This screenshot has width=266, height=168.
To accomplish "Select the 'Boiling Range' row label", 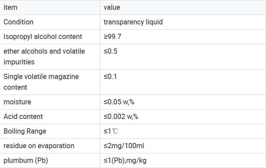I will [x=25, y=131].
